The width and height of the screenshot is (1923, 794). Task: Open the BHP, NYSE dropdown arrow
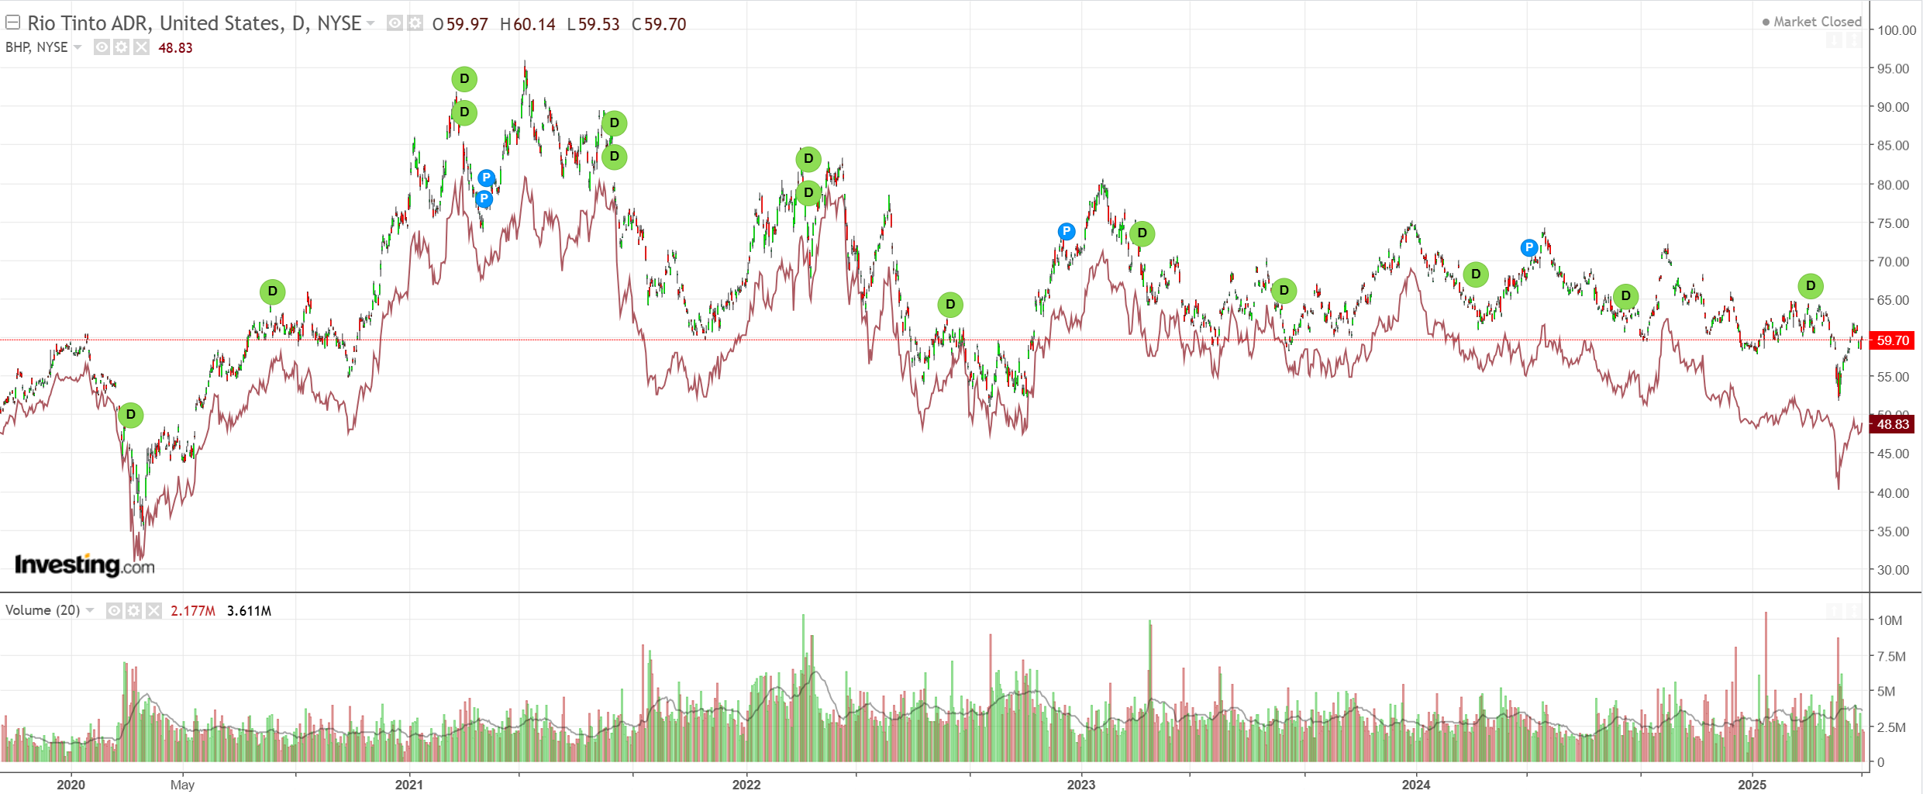tap(78, 48)
